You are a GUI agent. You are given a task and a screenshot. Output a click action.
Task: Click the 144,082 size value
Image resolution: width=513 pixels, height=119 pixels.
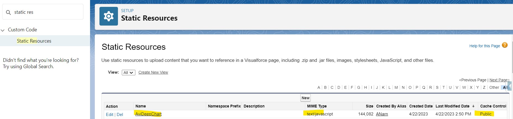(366, 114)
